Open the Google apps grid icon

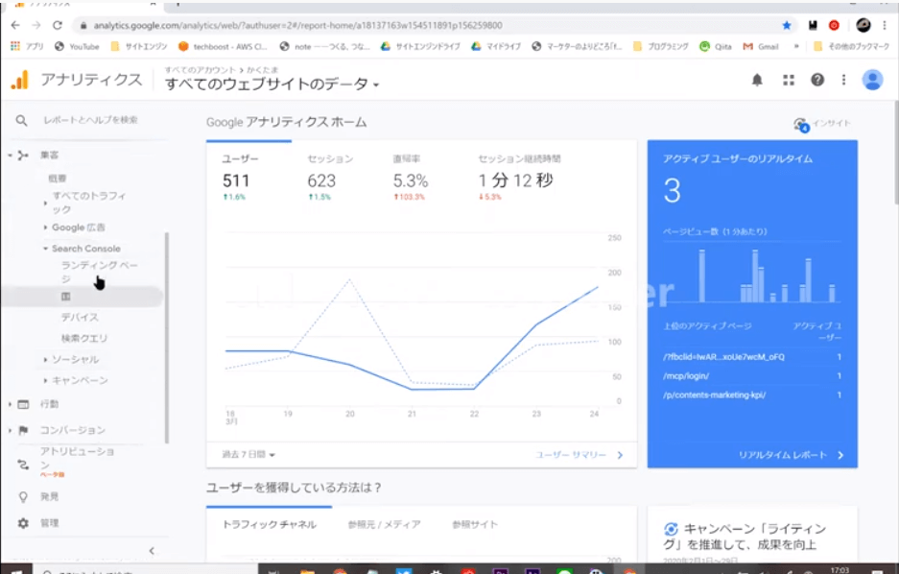(789, 80)
